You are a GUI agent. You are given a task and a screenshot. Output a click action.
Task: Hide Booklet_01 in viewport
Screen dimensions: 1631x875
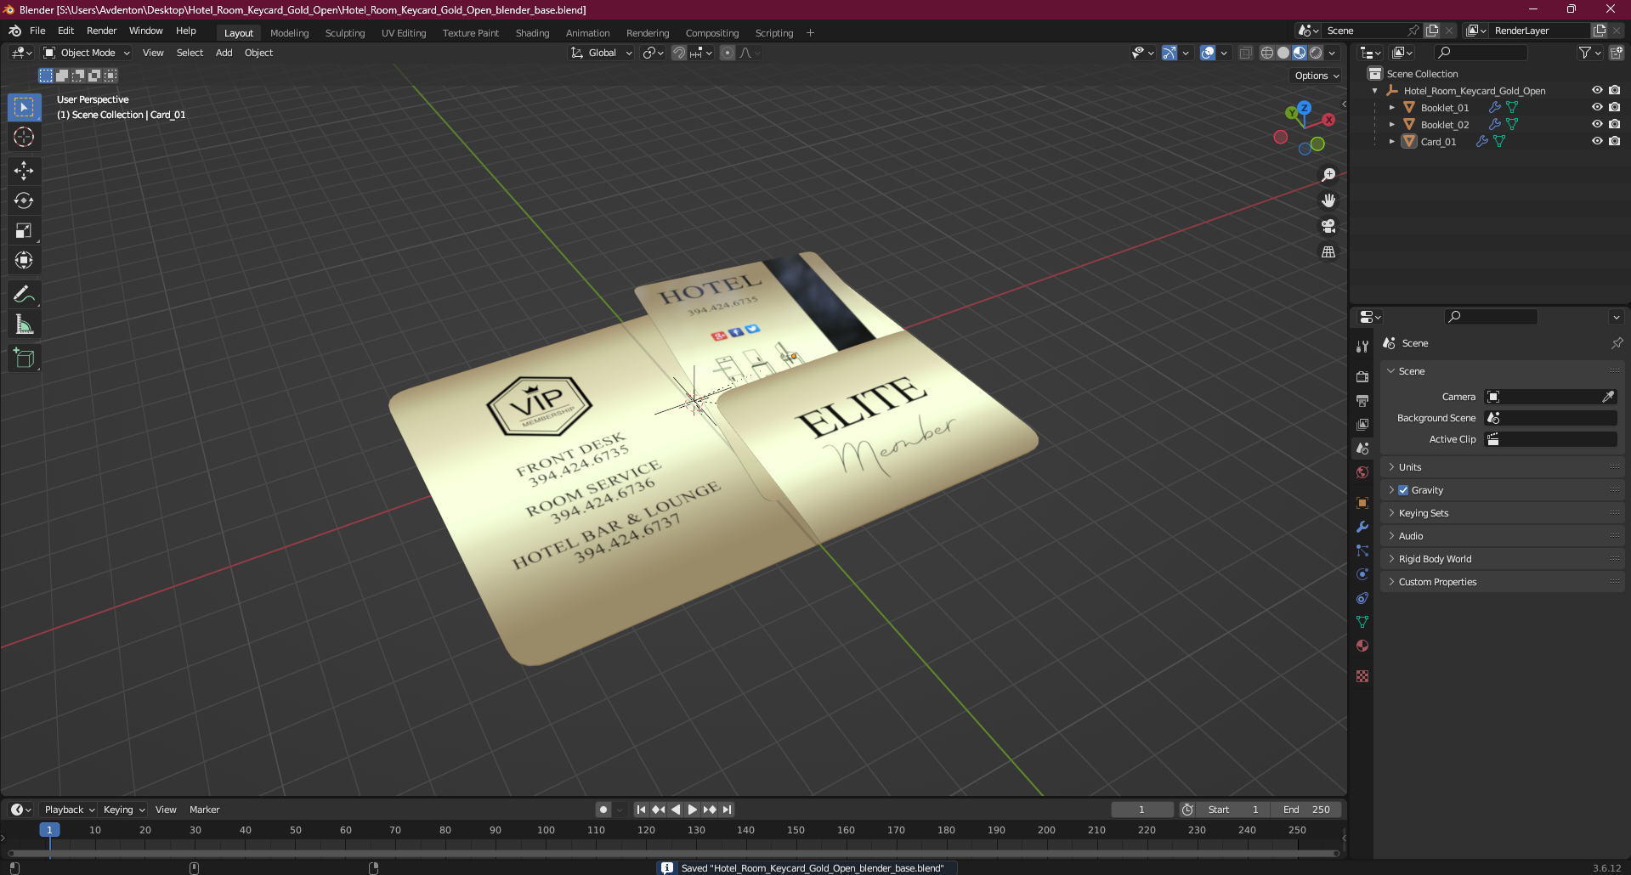[1597, 107]
